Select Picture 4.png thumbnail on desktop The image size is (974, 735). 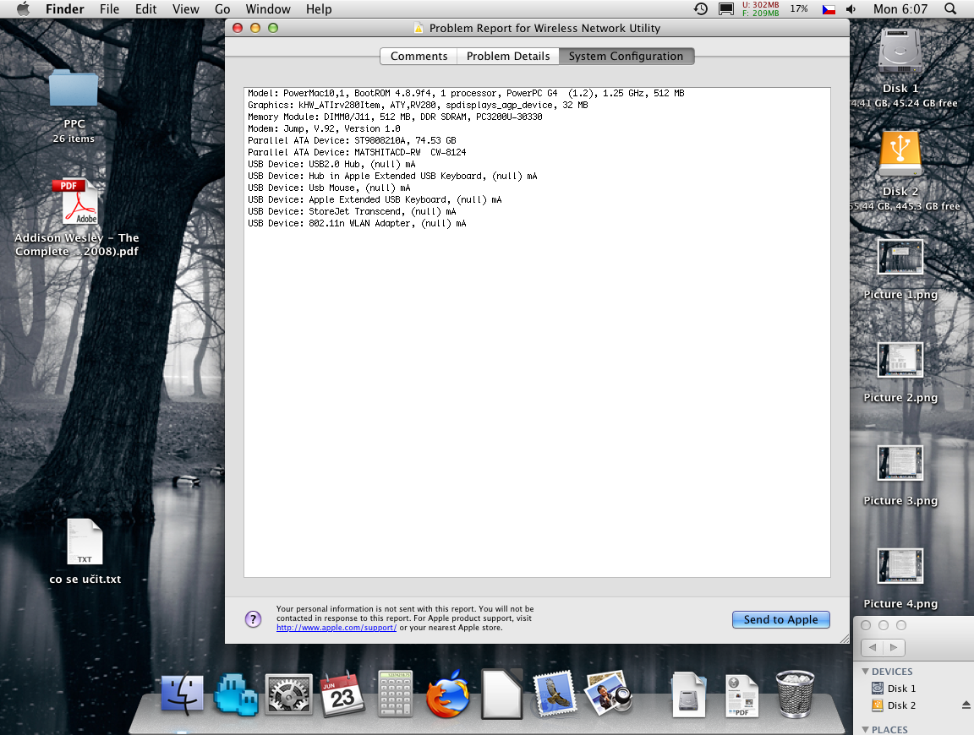point(900,565)
